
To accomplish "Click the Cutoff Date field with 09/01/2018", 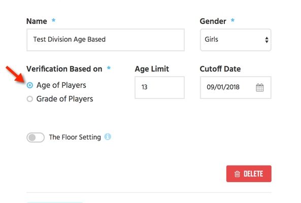I will tap(236, 87).
